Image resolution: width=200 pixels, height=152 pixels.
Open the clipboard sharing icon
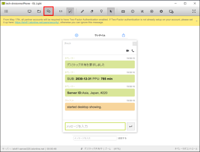pyautogui.click(x=123, y=12)
